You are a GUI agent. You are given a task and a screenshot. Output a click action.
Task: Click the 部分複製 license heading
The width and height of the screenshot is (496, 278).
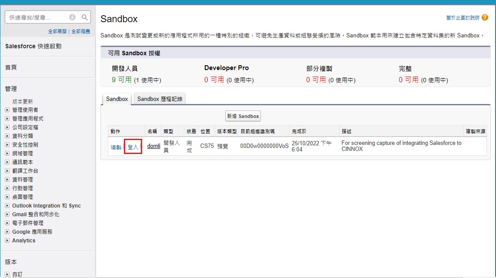(x=319, y=68)
